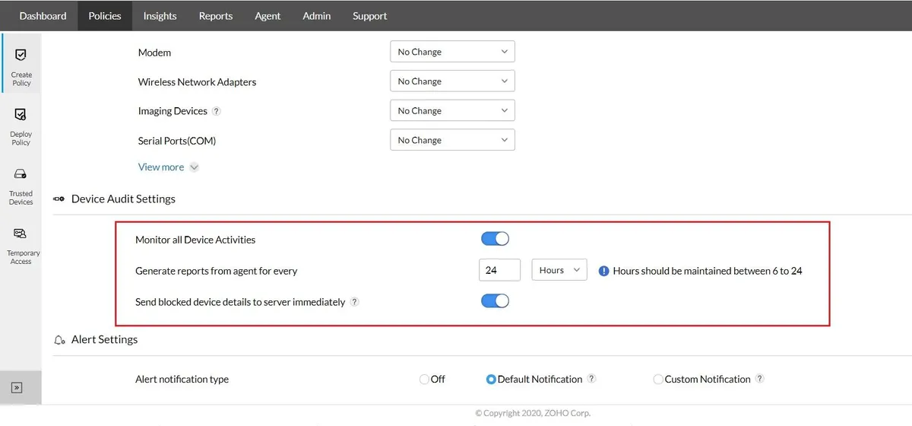Switch to the Insights tab

point(160,16)
